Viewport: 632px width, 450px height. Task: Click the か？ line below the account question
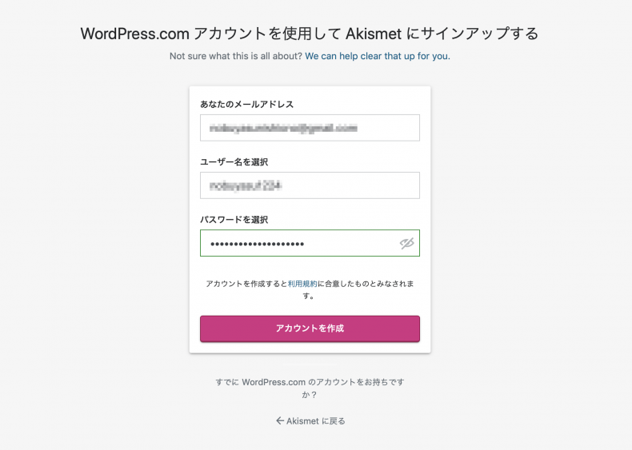tap(310, 395)
